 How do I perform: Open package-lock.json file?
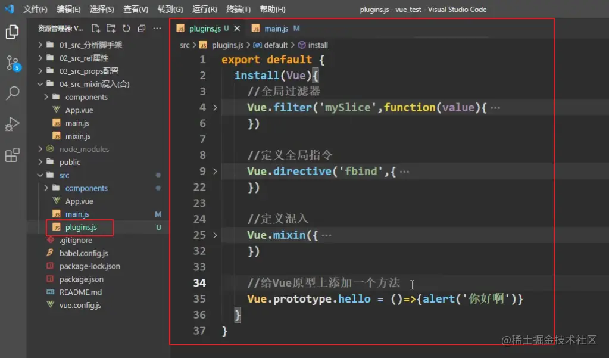click(90, 266)
